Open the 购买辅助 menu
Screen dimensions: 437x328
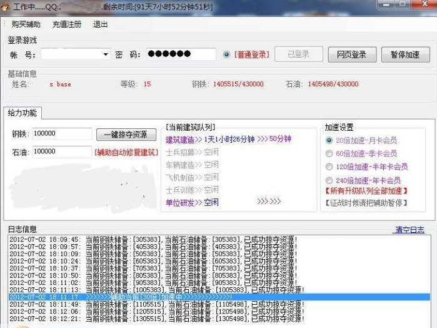point(26,24)
